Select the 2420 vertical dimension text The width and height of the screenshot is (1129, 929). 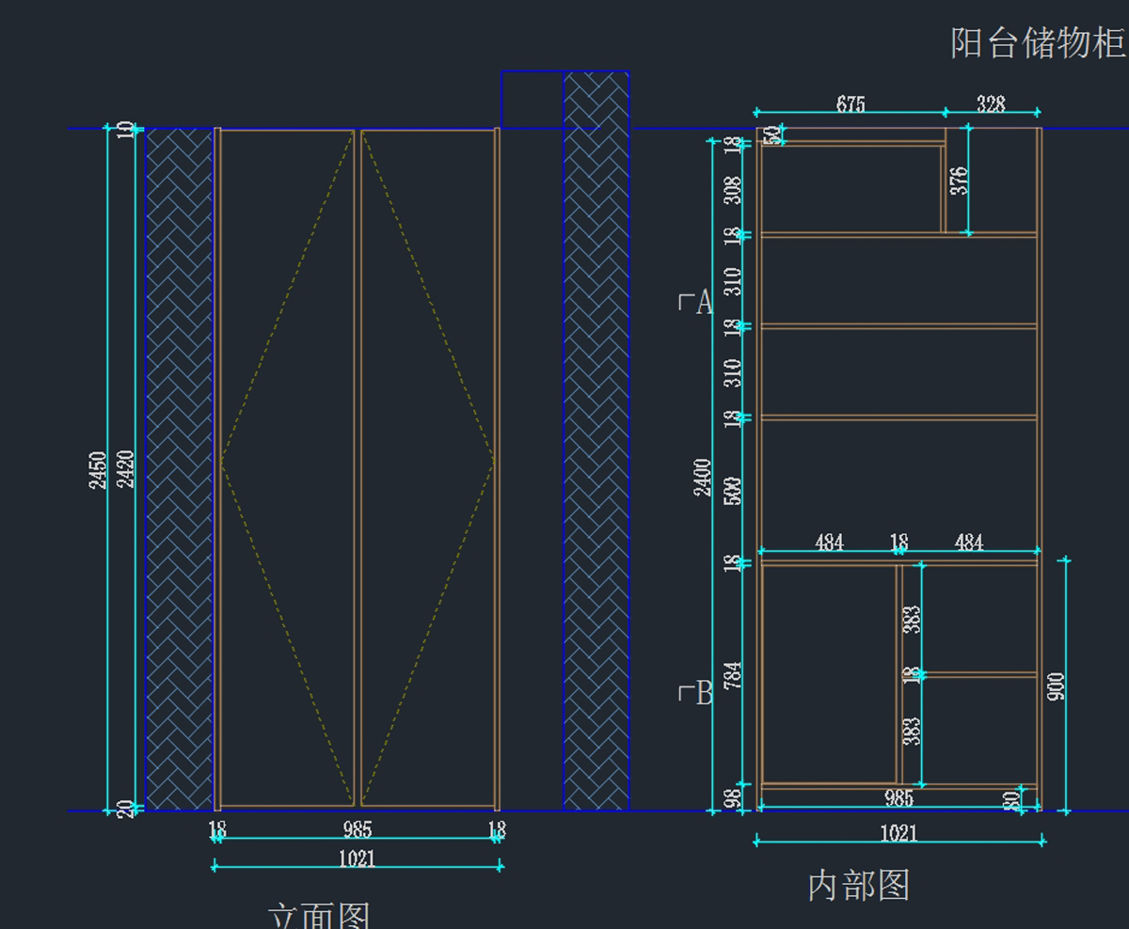pyautogui.click(x=125, y=469)
